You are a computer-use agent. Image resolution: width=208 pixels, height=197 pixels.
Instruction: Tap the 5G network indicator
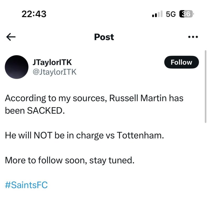pyautogui.click(x=171, y=14)
